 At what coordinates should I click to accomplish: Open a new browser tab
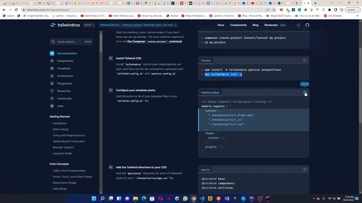point(316,3)
